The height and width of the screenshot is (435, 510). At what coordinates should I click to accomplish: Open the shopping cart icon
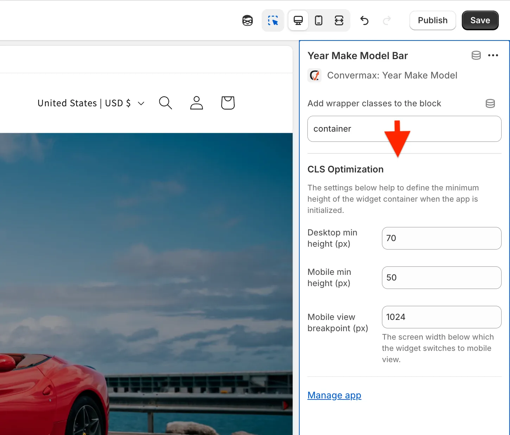(x=228, y=103)
